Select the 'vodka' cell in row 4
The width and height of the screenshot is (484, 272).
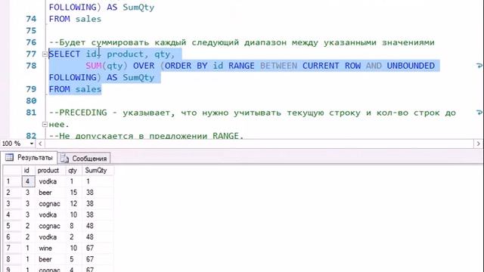(51, 215)
